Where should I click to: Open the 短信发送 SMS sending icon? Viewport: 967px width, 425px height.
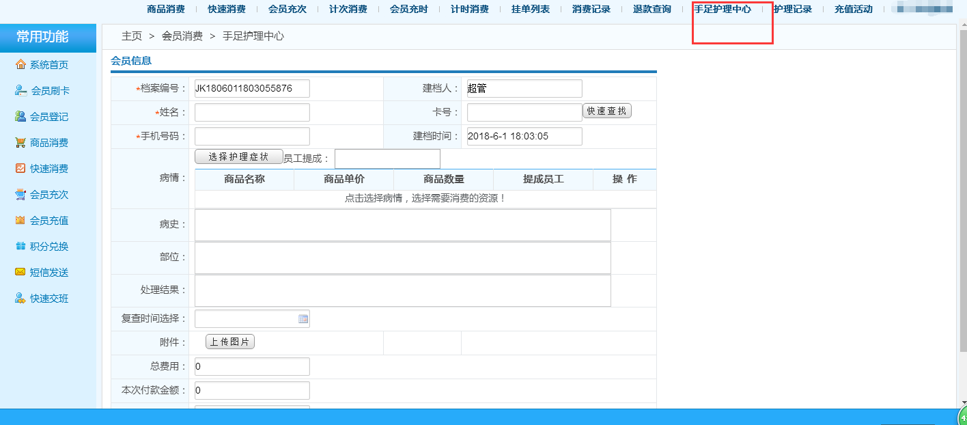pos(44,272)
